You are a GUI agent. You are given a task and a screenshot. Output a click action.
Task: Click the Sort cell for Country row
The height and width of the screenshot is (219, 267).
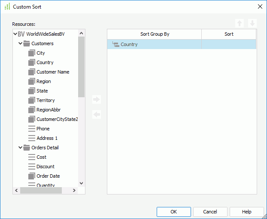pyautogui.click(x=229, y=44)
